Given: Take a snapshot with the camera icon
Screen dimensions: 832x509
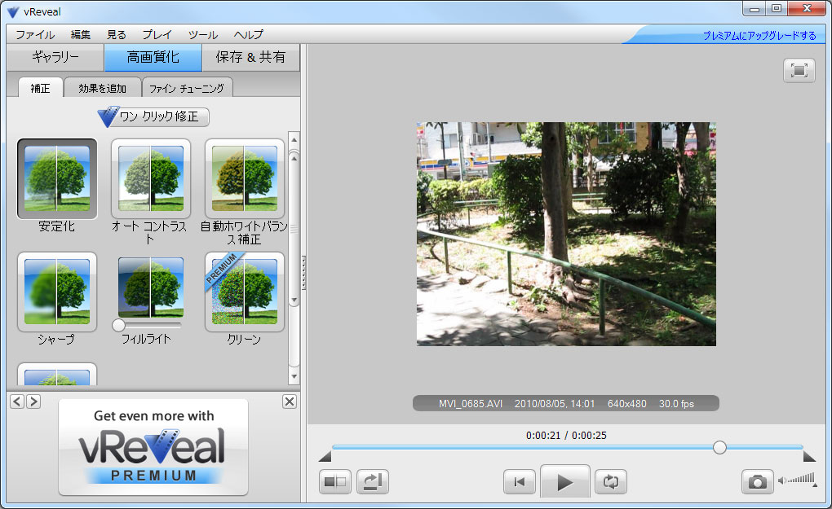Looking at the screenshot, I should 757,482.
